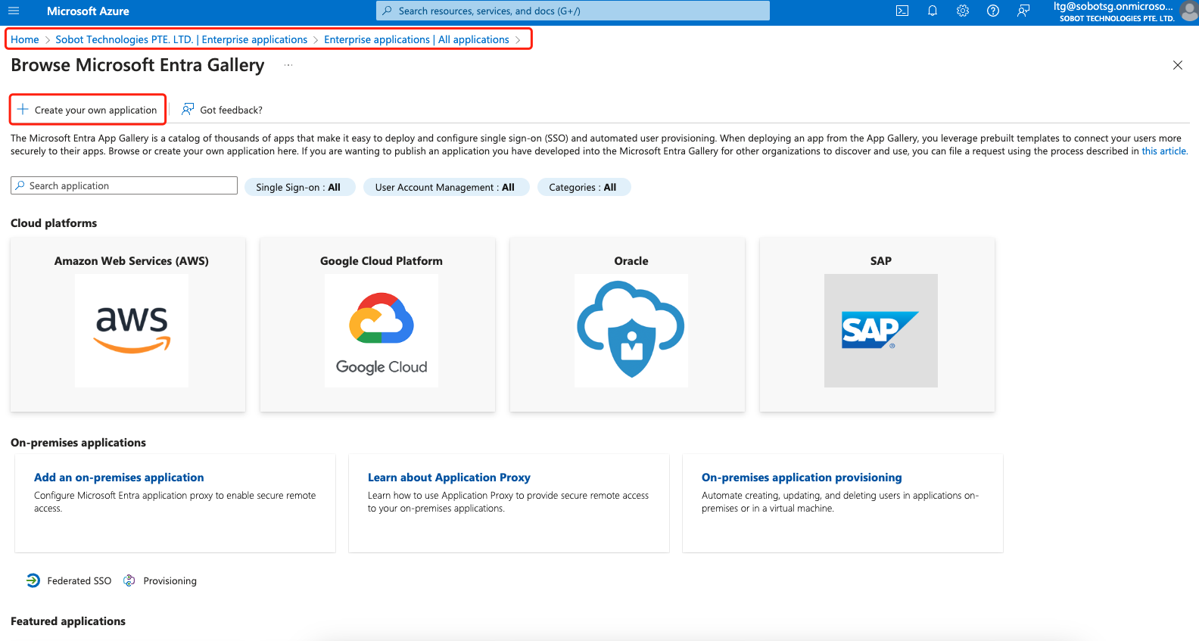Viewport: 1199px width, 641px height.
Task: Open the top bar feedback icon
Action: pyautogui.click(x=1023, y=11)
